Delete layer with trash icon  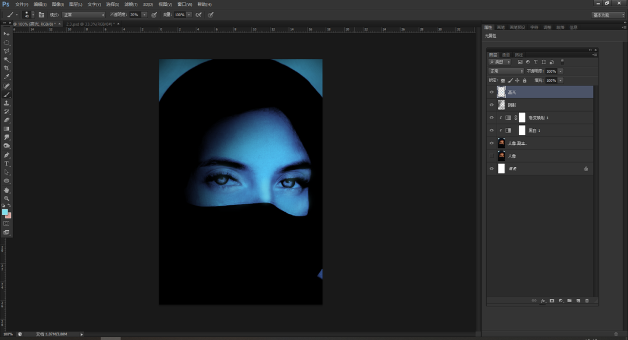point(587,300)
